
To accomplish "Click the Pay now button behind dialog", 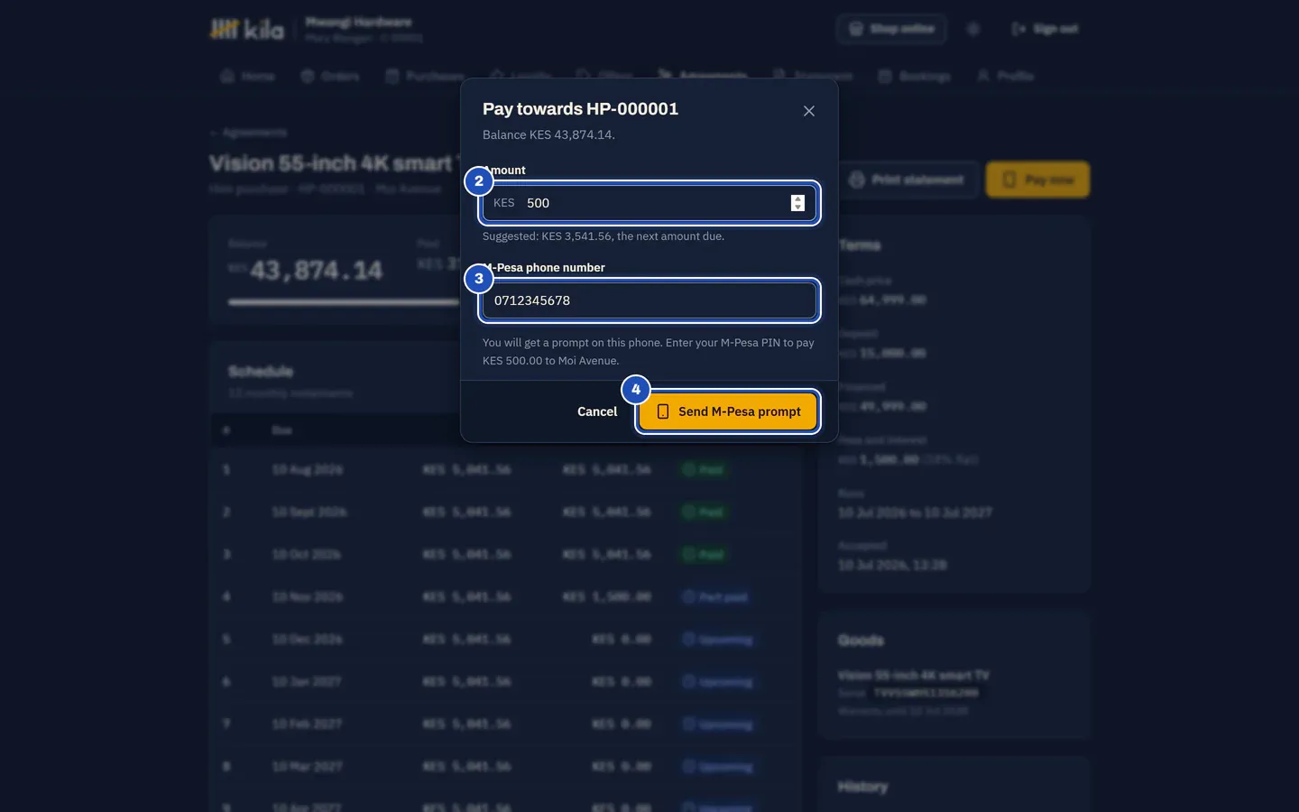I will (x=1037, y=180).
